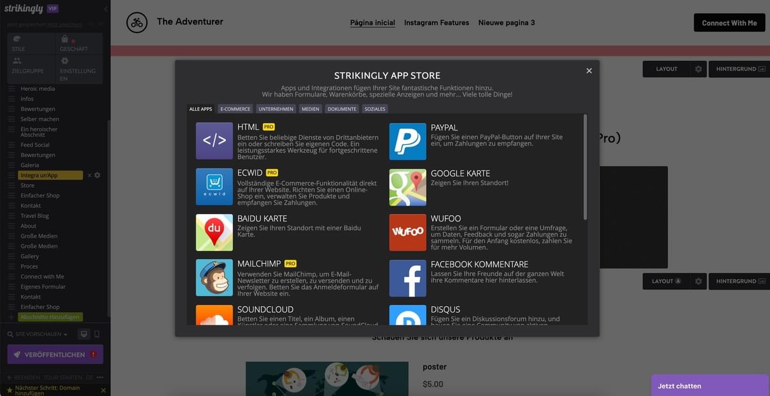Screen dimensions: 770x396
Task: Click the app store list scrollbar
Action: coord(585,167)
